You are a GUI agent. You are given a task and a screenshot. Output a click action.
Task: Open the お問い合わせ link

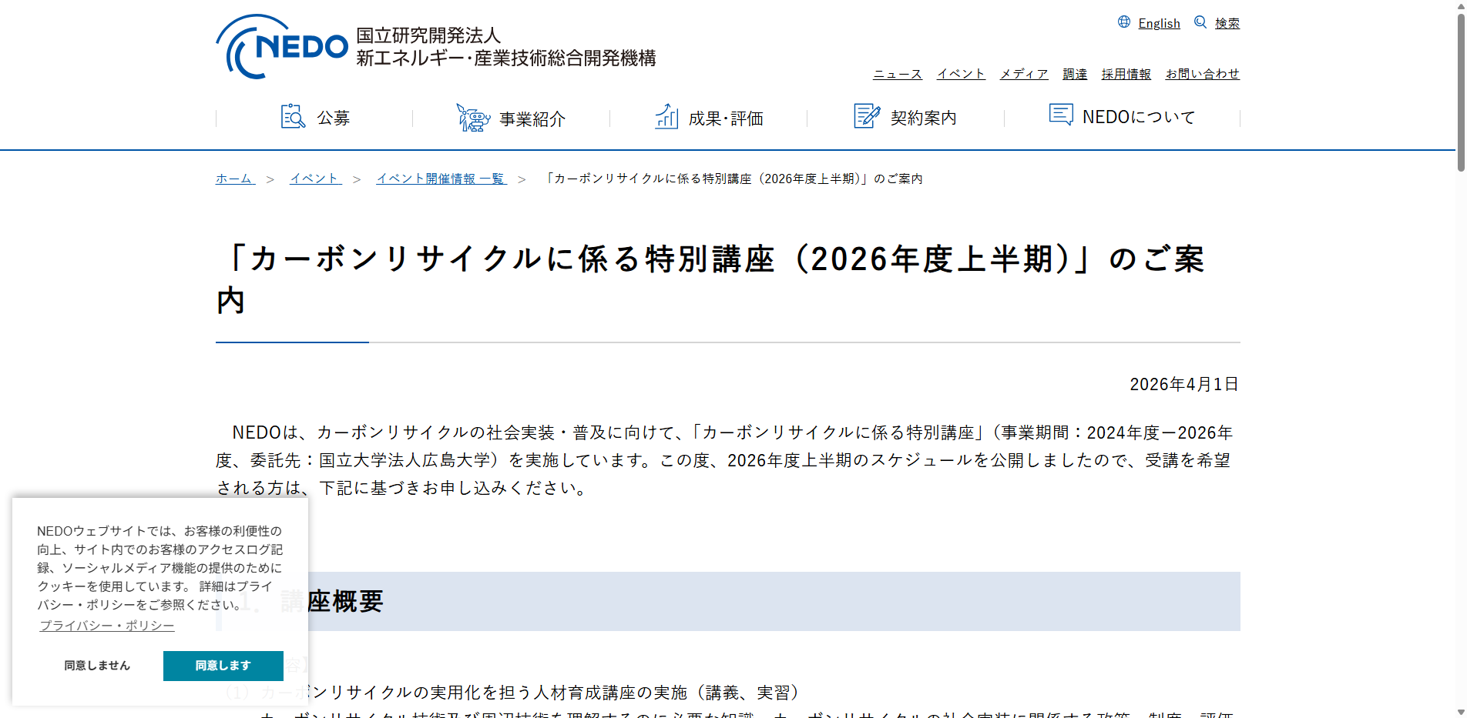click(x=1202, y=73)
